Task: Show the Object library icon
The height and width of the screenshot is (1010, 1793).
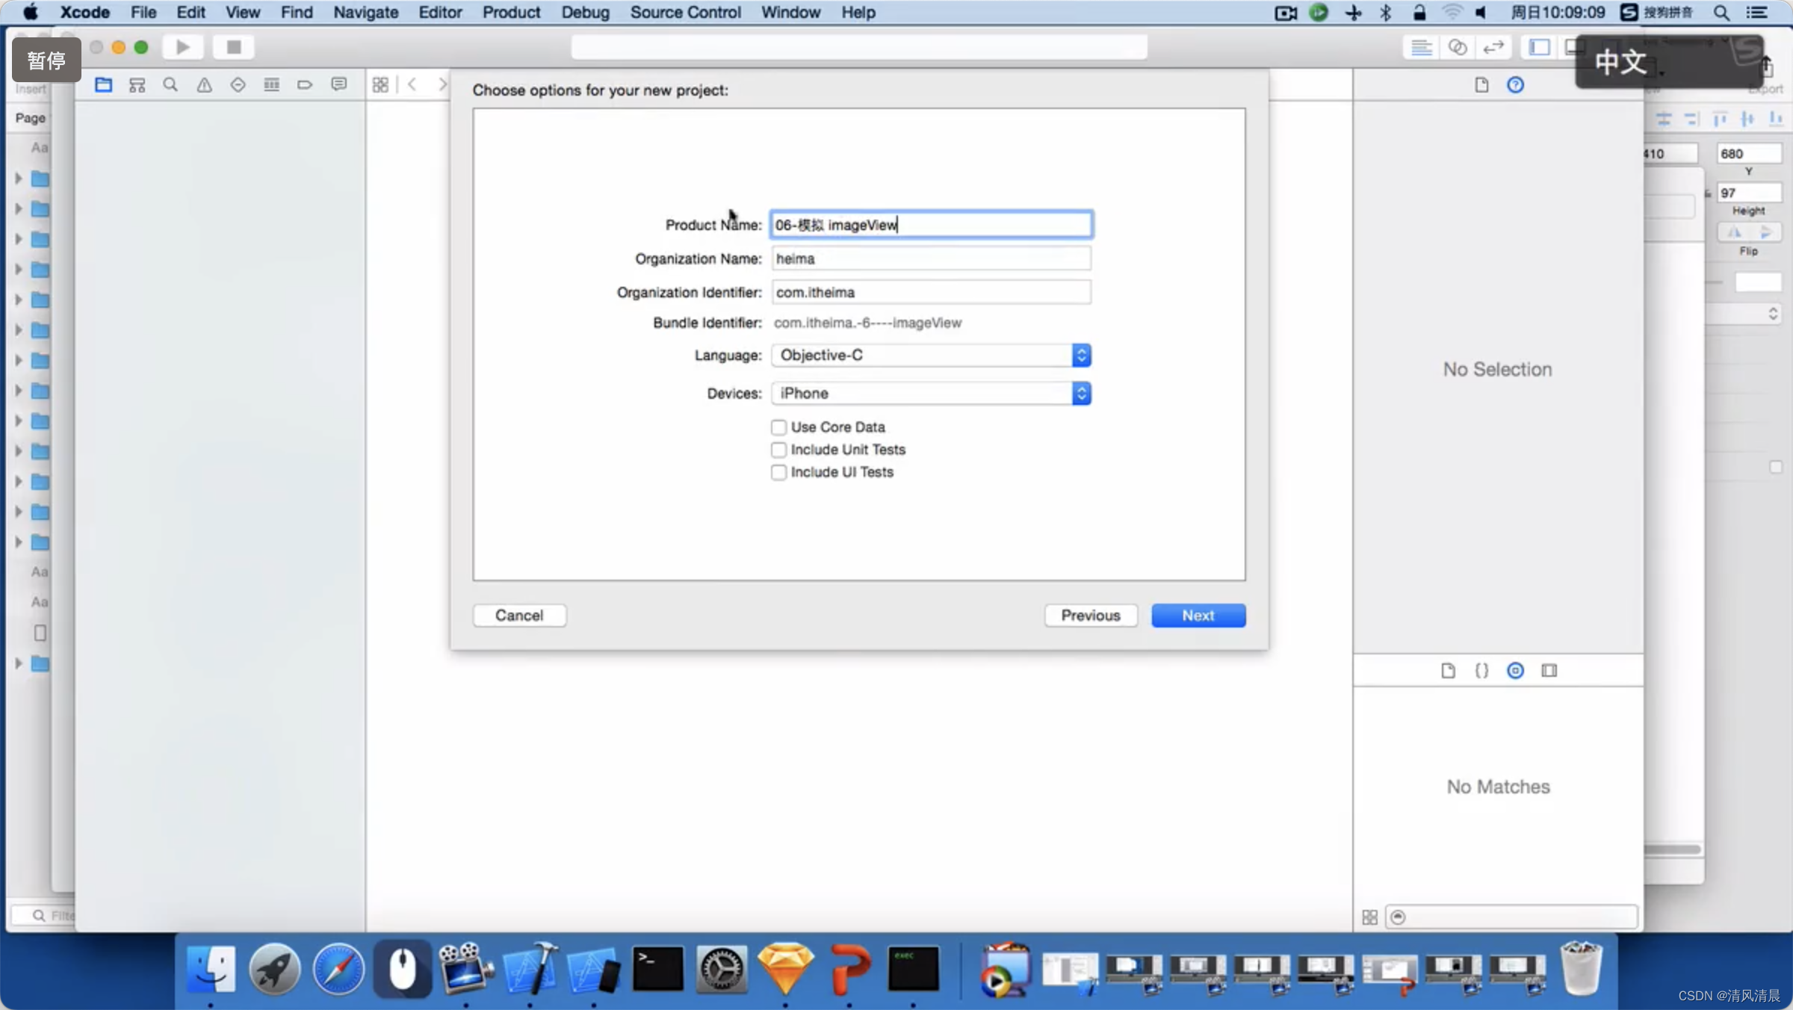Action: [1515, 670]
